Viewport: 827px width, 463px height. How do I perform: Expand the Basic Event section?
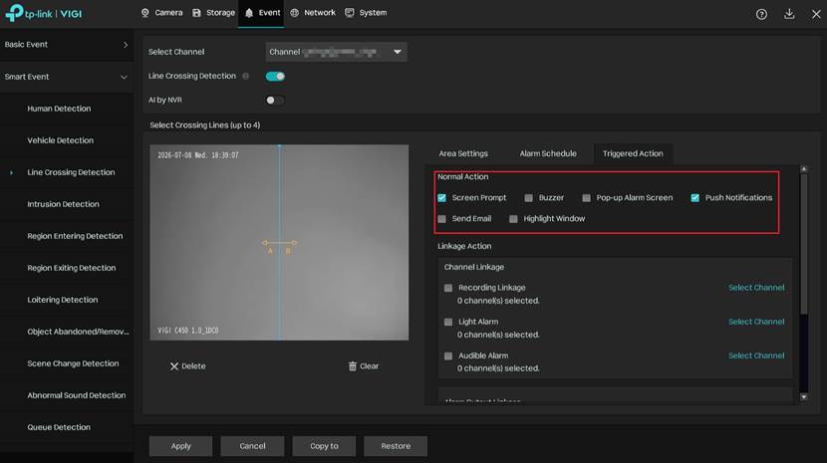click(x=67, y=45)
